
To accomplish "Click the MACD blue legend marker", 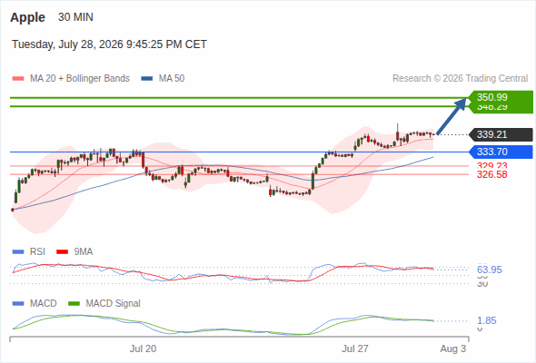I will [x=18, y=304].
